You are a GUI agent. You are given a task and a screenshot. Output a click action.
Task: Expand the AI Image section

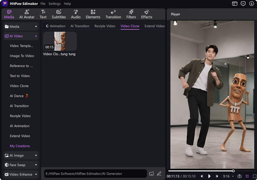[x=36, y=155]
